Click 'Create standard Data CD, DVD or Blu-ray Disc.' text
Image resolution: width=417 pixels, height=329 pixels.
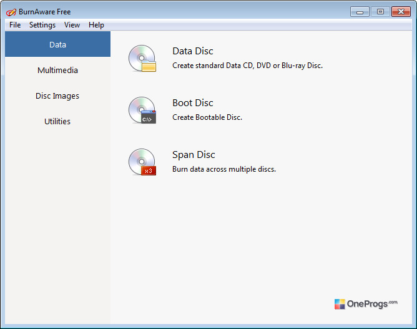pyautogui.click(x=247, y=66)
